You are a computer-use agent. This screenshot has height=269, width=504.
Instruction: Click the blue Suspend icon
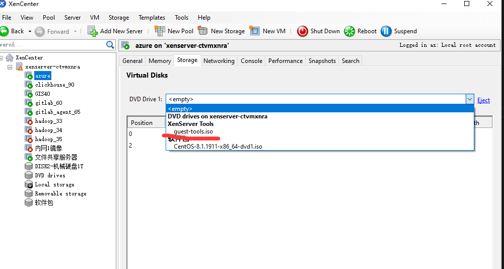(386, 31)
